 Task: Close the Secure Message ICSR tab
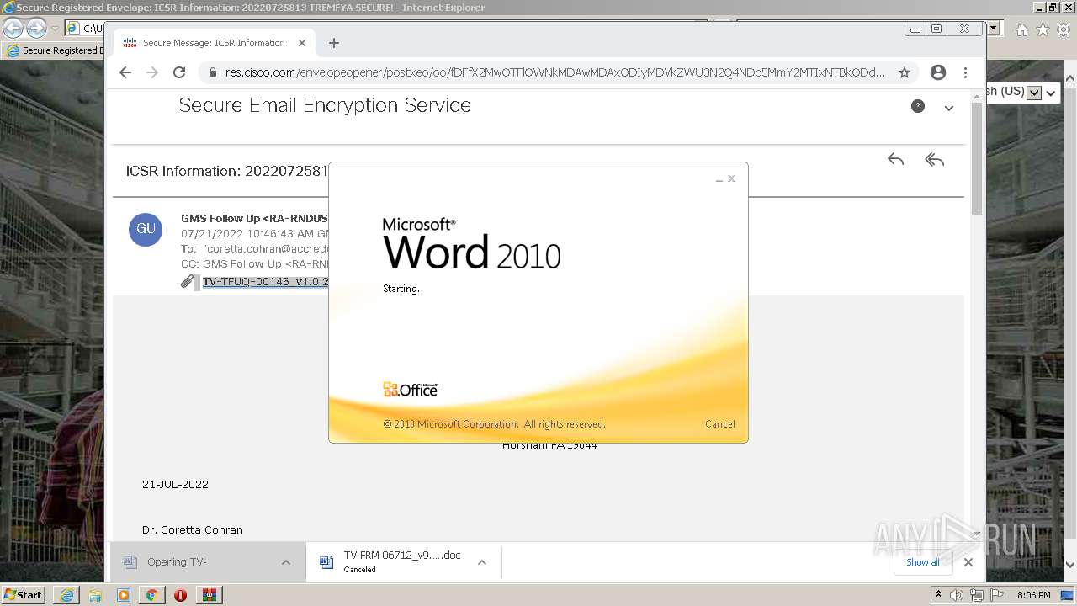click(302, 43)
